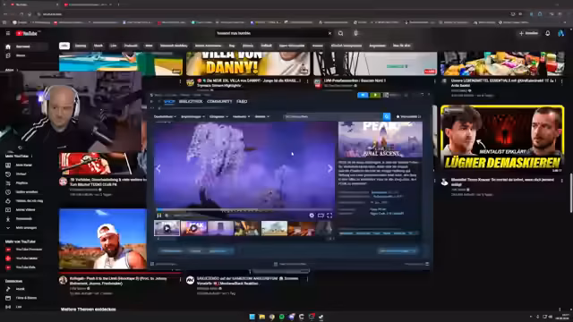Switch to the BIBLIOTHEK tab in Steam
Viewport: 573px width, 322px height.
(x=191, y=101)
